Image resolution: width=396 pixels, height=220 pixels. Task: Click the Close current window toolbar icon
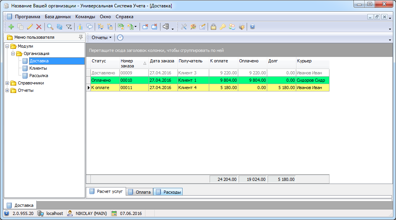(145, 27)
